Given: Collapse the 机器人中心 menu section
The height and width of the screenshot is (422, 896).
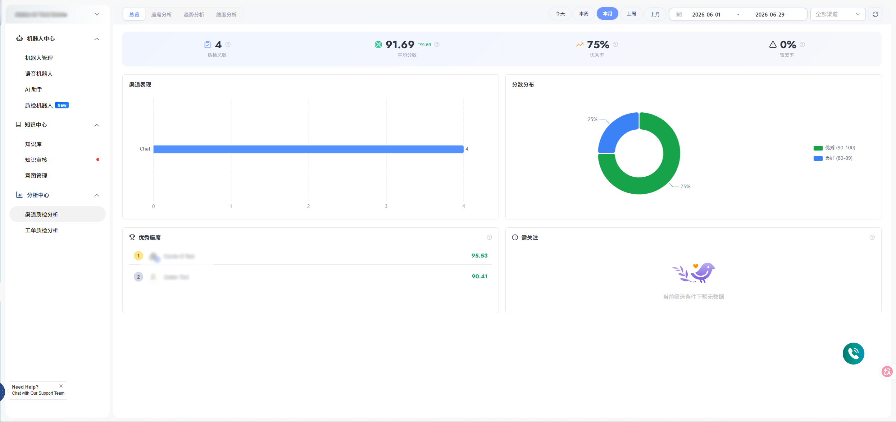Looking at the screenshot, I should tap(96, 39).
